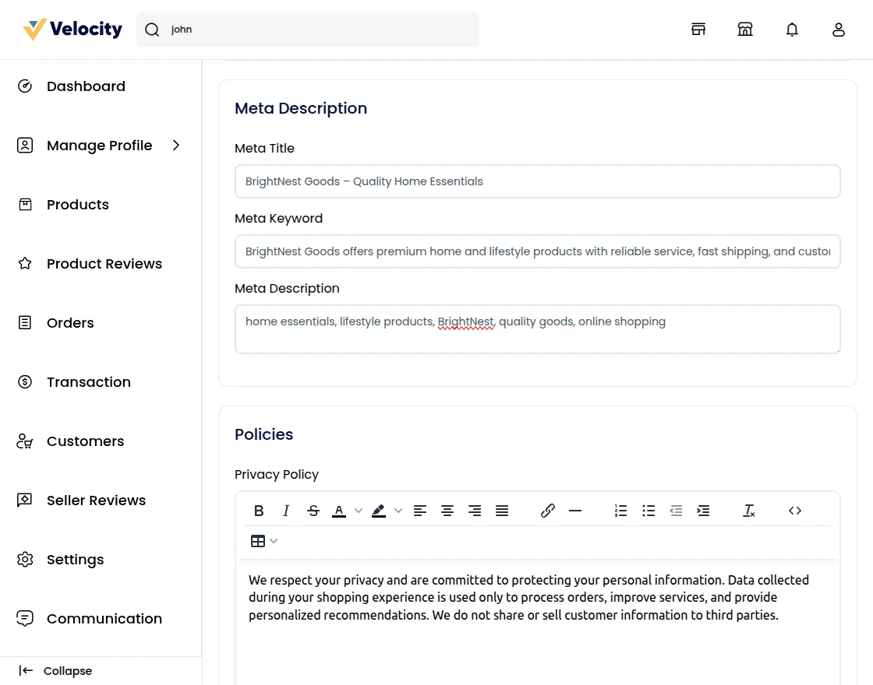The width and height of the screenshot is (873, 685).
Task: Open the code view of the editor
Action: point(795,511)
